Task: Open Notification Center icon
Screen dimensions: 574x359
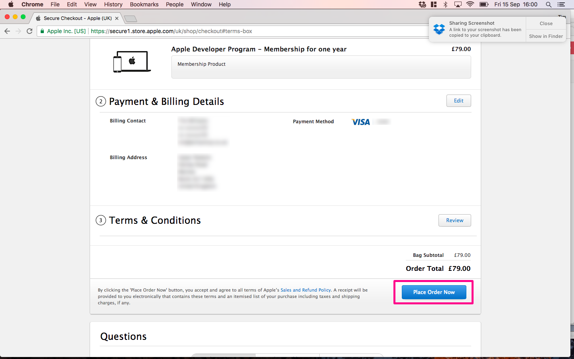Action: (561, 4)
